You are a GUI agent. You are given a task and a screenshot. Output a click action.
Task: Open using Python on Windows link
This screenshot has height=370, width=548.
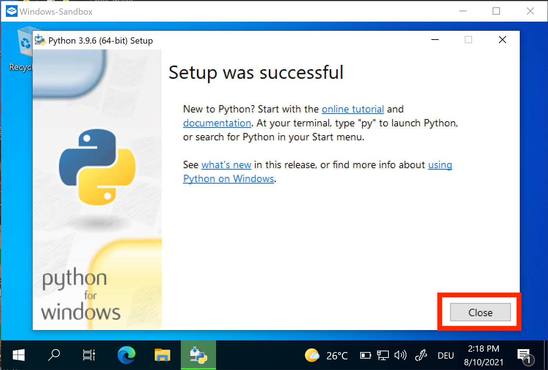[229, 179]
